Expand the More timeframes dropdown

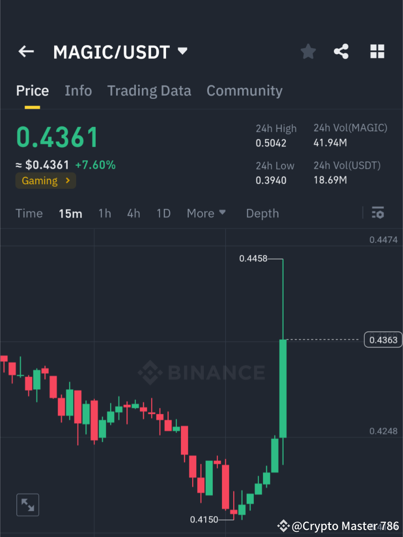point(206,213)
